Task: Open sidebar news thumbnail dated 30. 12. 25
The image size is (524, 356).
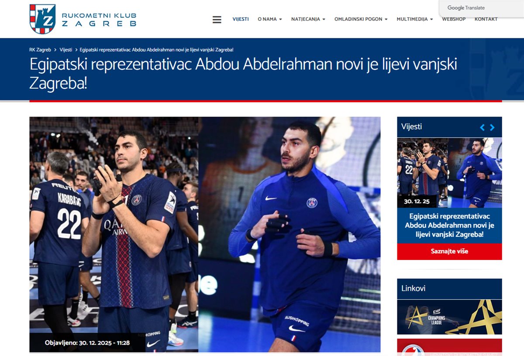Action: pyautogui.click(x=449, y=173)
